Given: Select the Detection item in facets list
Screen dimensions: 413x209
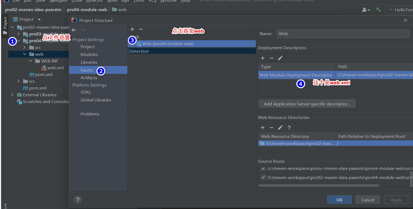Looking at the screenshot, I should coord(192,51).
